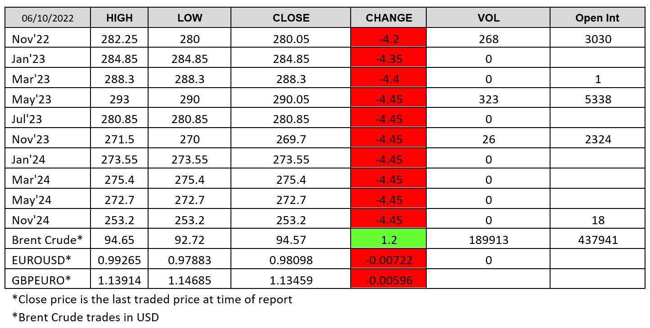Click the Open Int column header
This screenshot has height=328, width=650.
[x=597, y=18]
